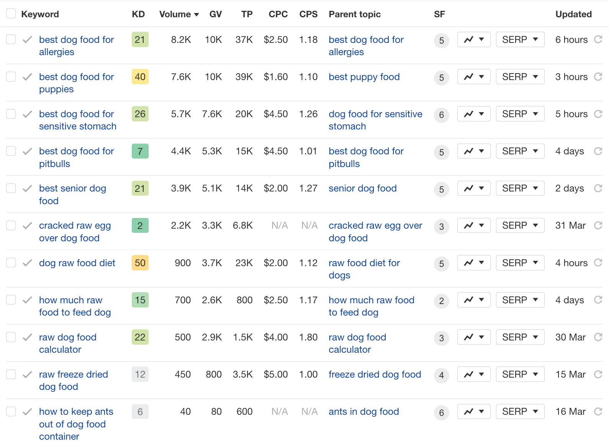Open parent topic 'freeze dried dog food'

[x=375, y=374]
